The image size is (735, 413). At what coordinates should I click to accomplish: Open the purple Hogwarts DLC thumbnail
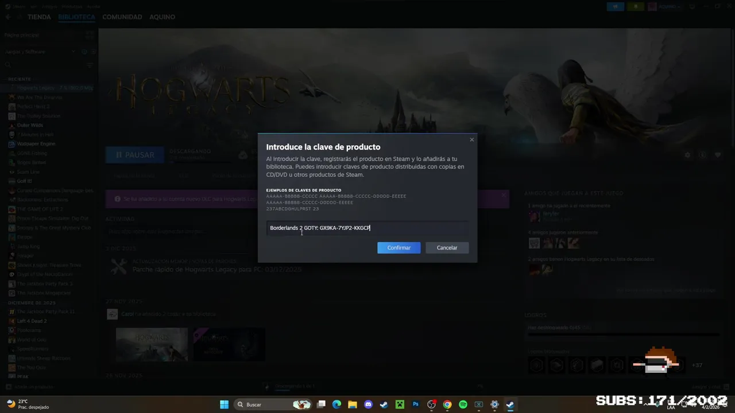point(229,344)
